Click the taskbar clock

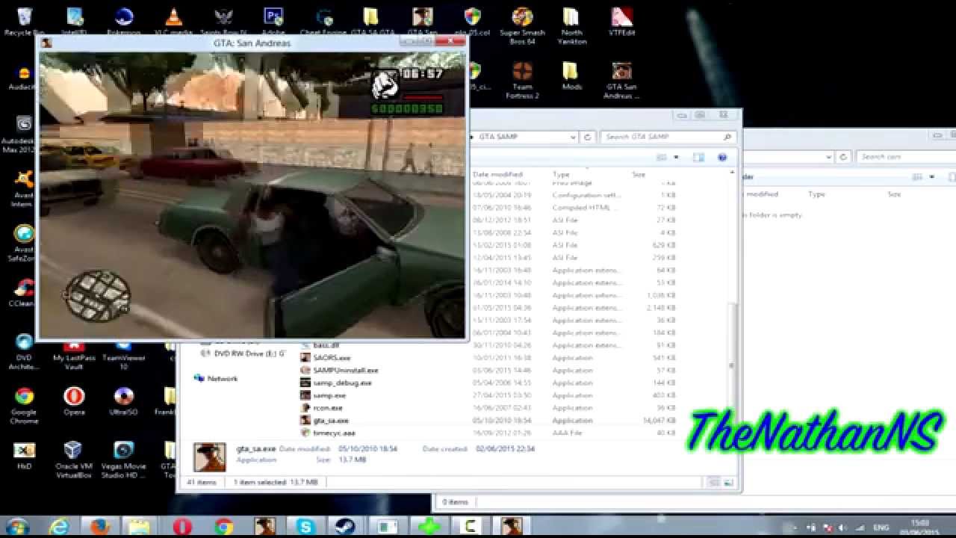919,526
